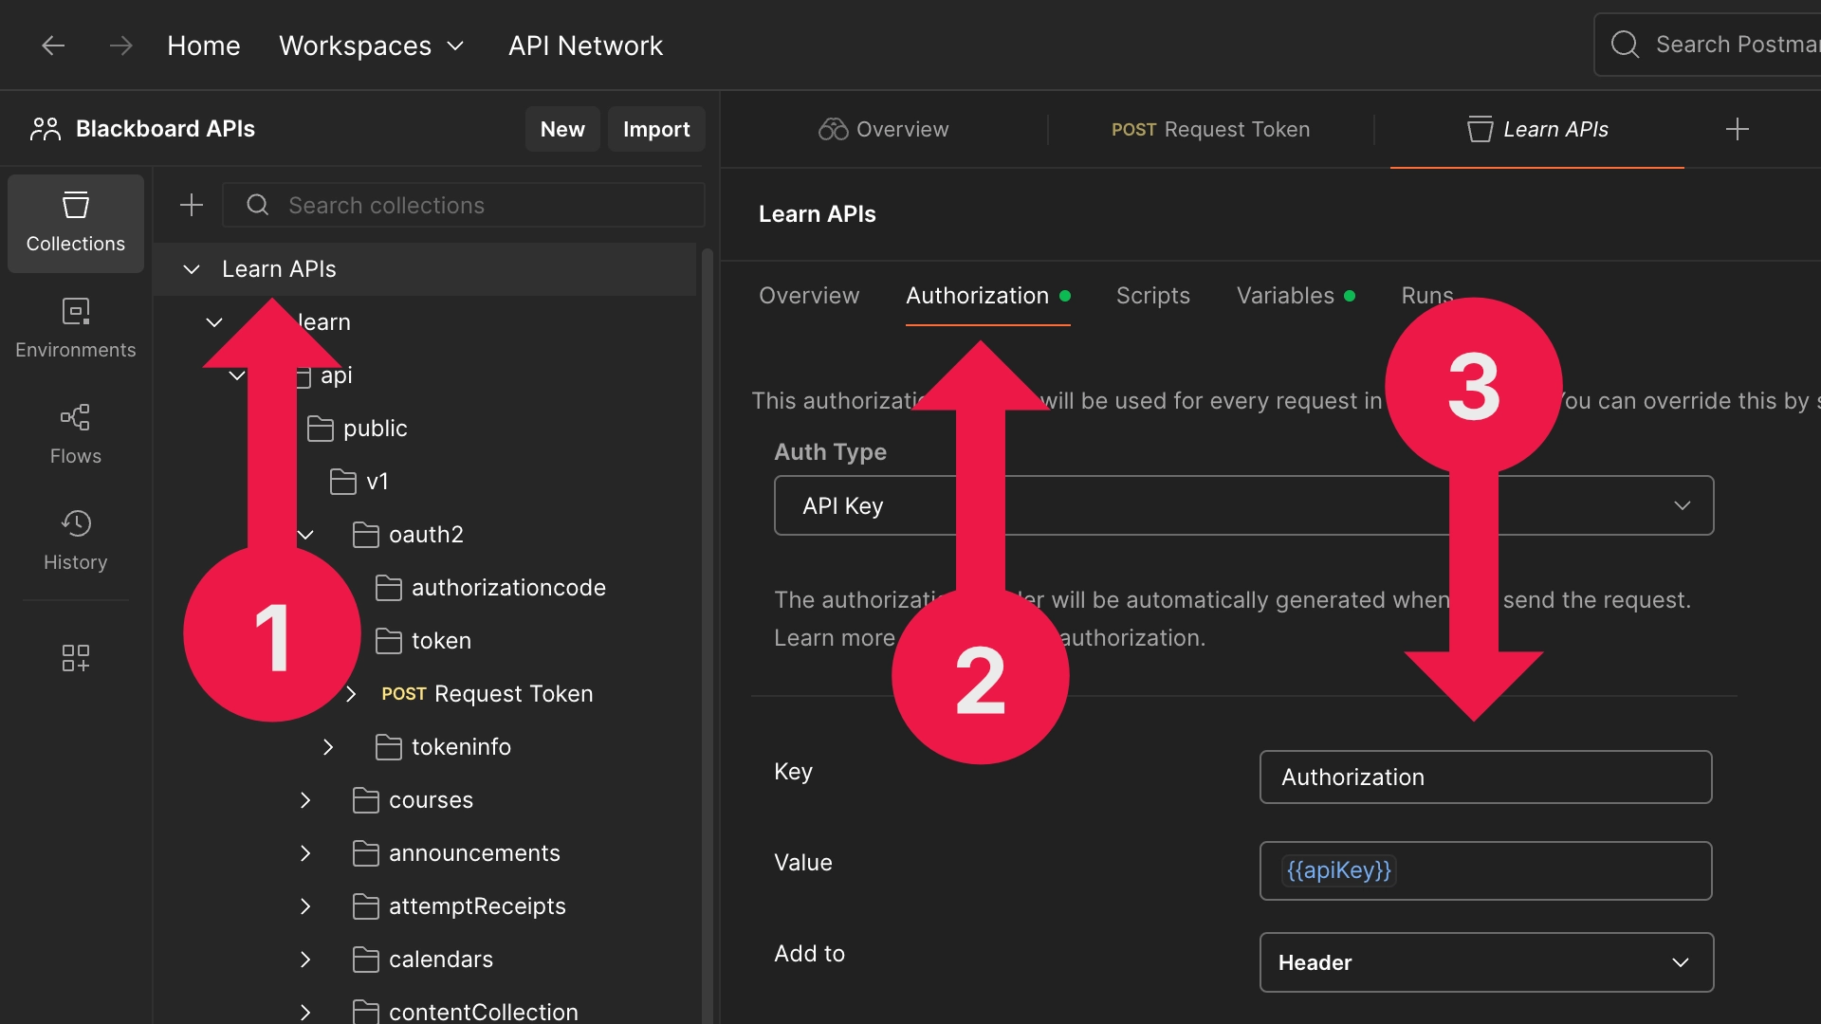Viewport: 1821px width, 1024px height.
Task: Open the Collections sidebar panel
Action: [x=75, y=223]
